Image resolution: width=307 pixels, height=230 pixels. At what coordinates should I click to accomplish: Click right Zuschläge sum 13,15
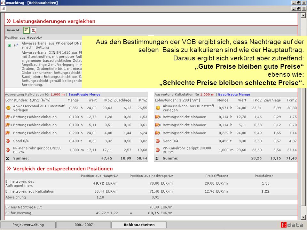point(275,158)
